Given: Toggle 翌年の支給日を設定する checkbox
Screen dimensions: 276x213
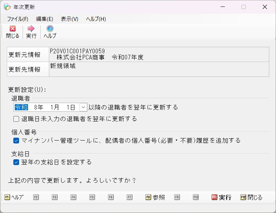Looking at the screenshot, I should 16,162.
